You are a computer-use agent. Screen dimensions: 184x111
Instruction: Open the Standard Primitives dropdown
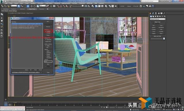pyautogui.click(x=158, y=19)
